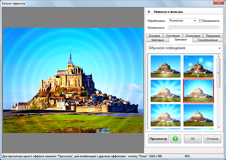Viewport: 226px width, 160px height.
Task: Pick the third row right effect thumbnail
Action: 198,115
